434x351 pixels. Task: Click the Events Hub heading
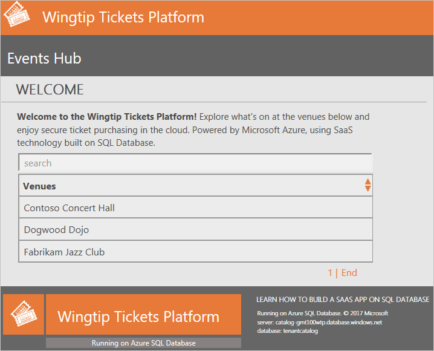pyautogui.click(x=44, y=59)
